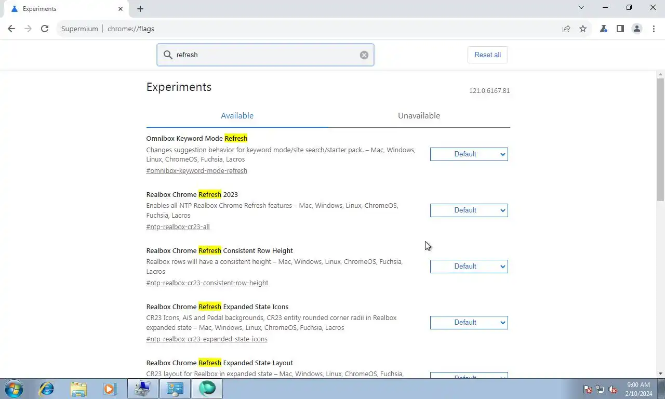
Task: Click the flags search field containing refresh
Action: (265, 55)
